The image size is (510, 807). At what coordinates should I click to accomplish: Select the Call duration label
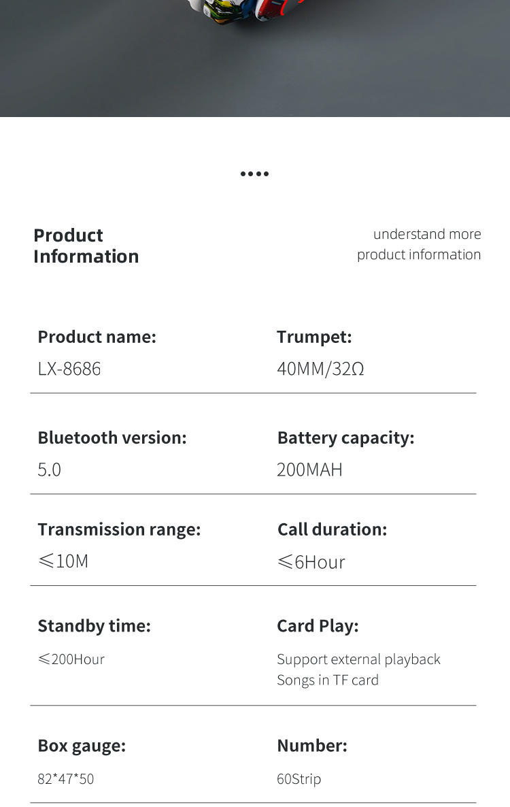pyautogui.click(x=332, y=529)
